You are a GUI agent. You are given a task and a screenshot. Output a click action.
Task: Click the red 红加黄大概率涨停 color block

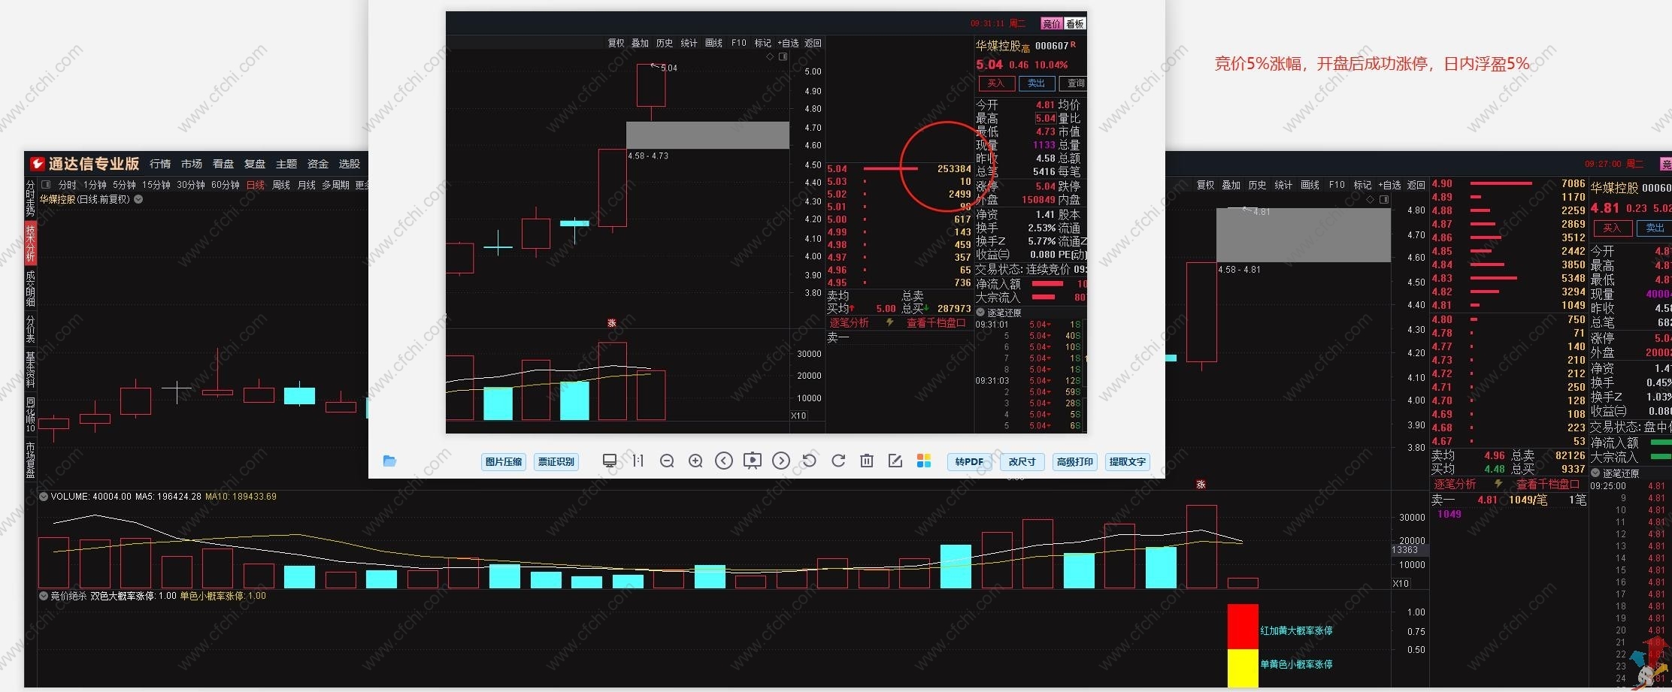tap(1243, 627)
